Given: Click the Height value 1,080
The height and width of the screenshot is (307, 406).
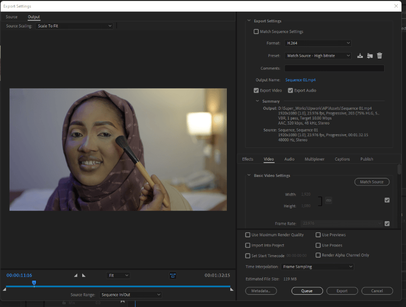Looking at the screenshot, I should 306,206.
